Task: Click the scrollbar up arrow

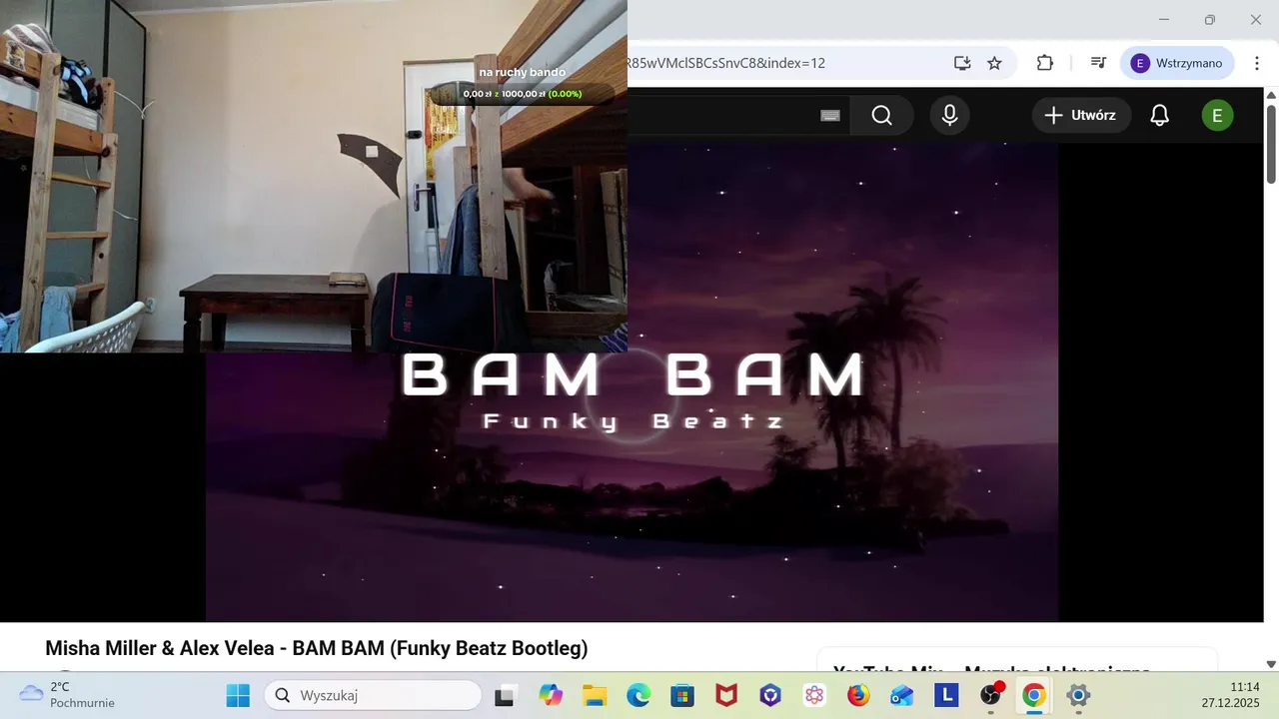Action: [1271, 95]
